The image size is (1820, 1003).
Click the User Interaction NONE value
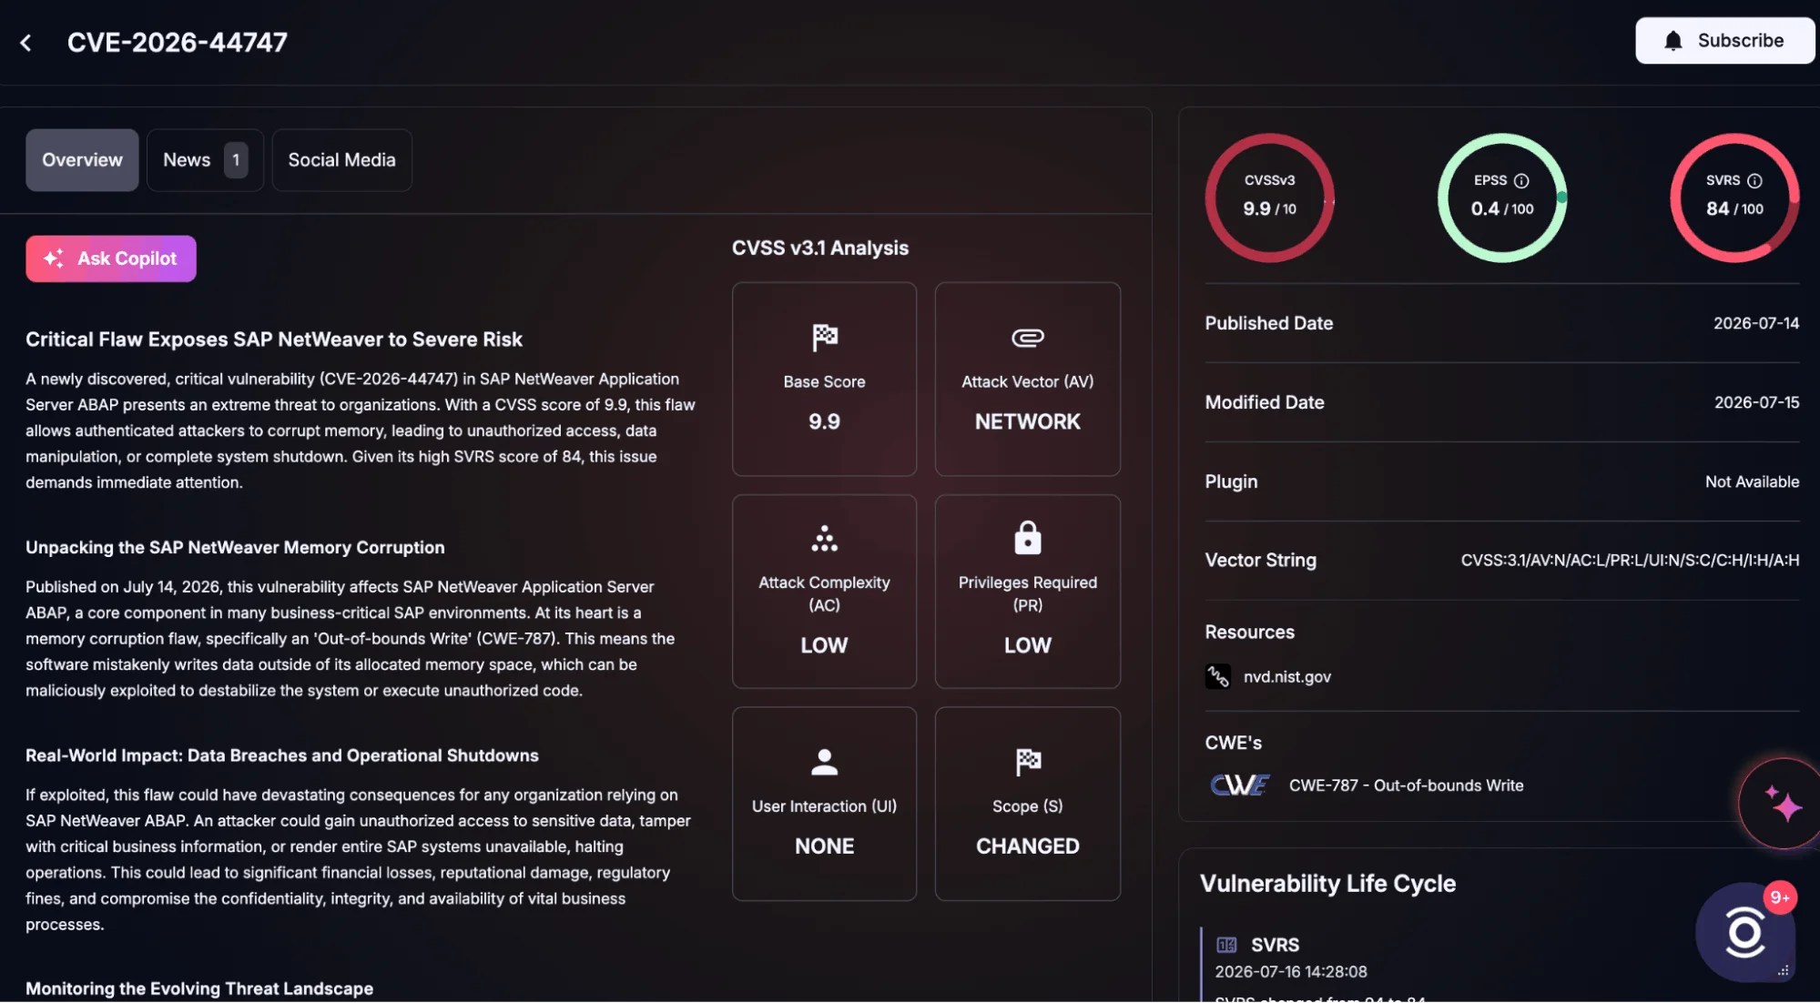pos(824,846)
